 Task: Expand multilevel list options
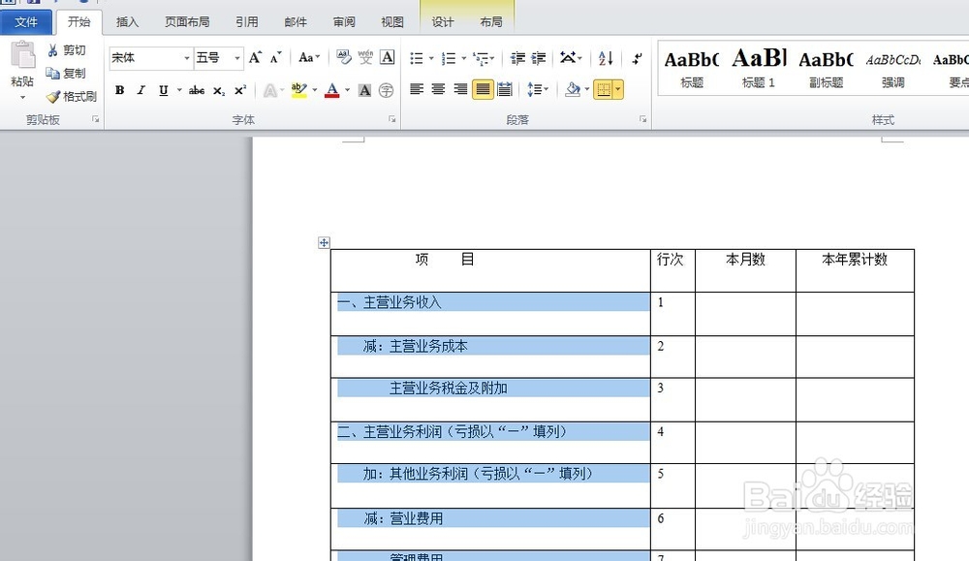pos(492,59)
